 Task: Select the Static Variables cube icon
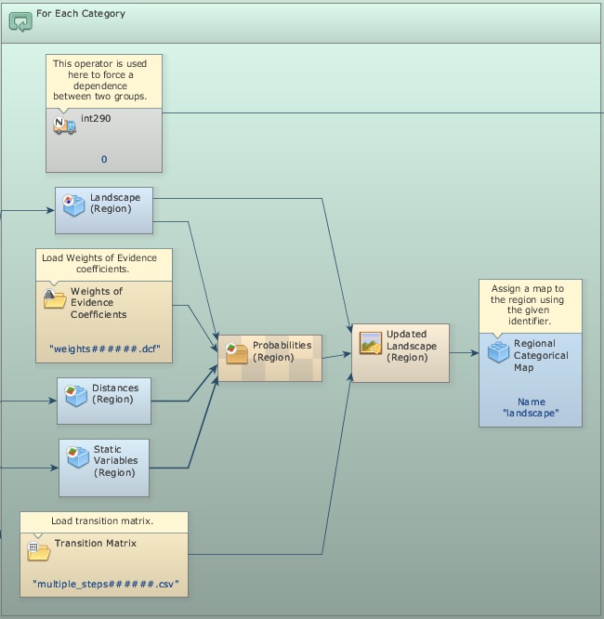78,456
